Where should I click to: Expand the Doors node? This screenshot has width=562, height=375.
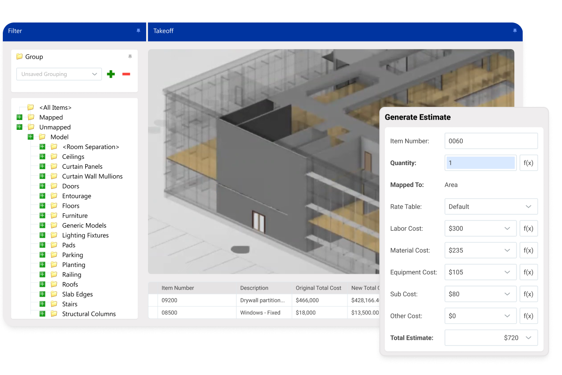point(42,186)
